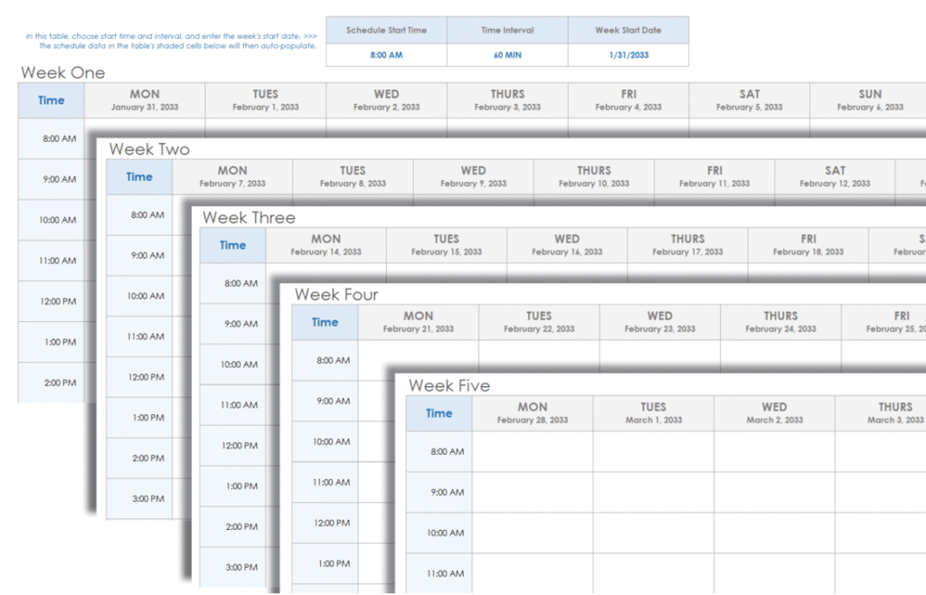926x595 pixels.
Task: Select the Week Three title
Action: [x=249, y=218]
